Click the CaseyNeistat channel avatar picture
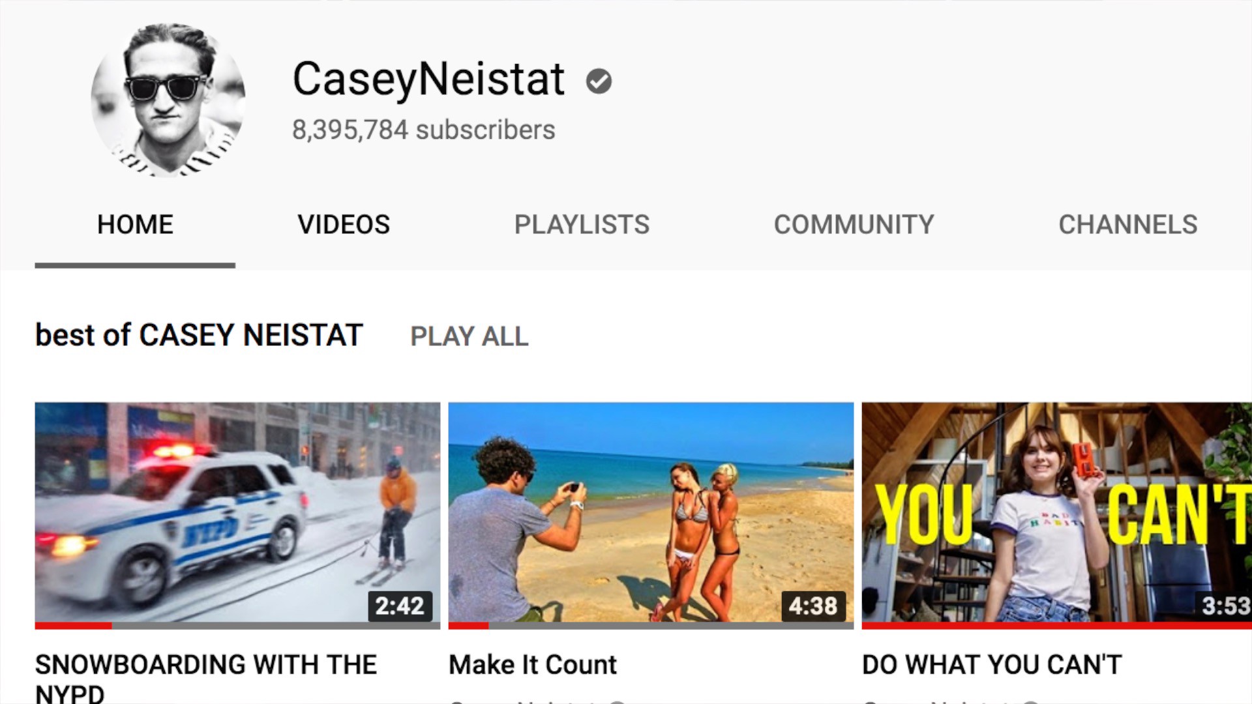The image size is (1252, 704). click(168, 100)
